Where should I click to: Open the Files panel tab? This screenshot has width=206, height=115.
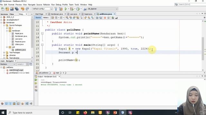(x=12, y=14)
